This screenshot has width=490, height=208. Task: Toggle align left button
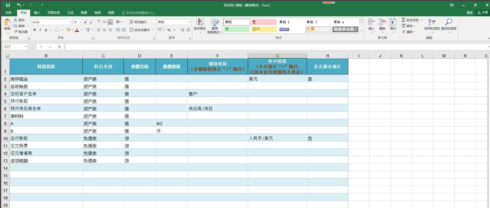(99, 30)
